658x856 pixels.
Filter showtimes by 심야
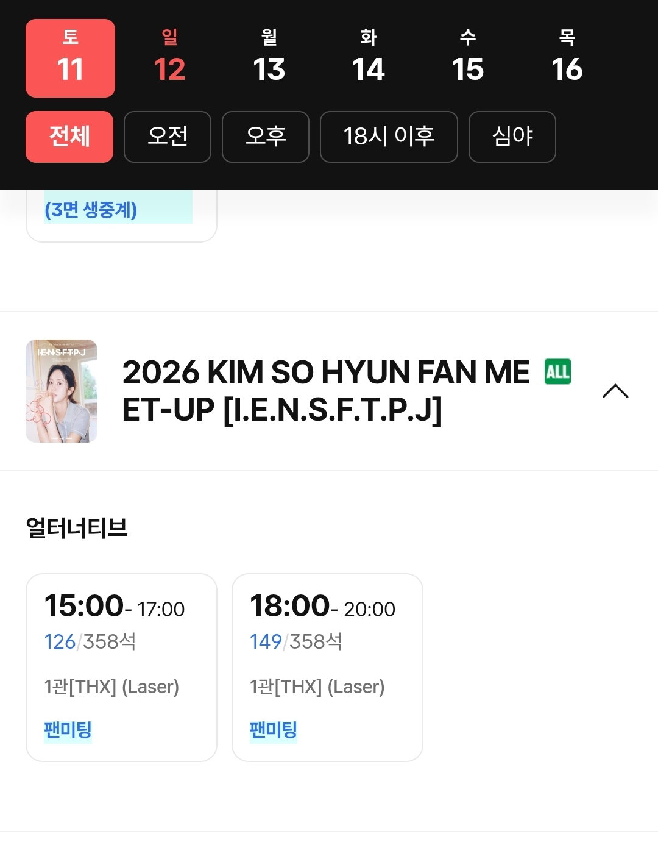pyautogui.click(x=512, y=137)
